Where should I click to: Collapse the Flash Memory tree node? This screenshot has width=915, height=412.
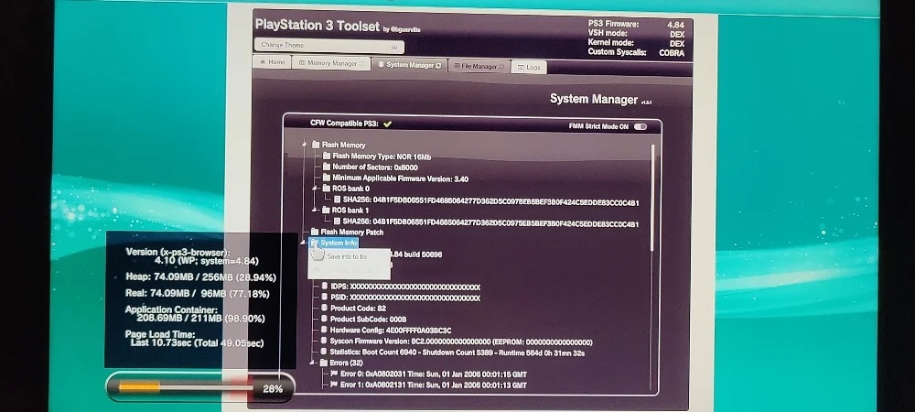click(x=305, y=144)
